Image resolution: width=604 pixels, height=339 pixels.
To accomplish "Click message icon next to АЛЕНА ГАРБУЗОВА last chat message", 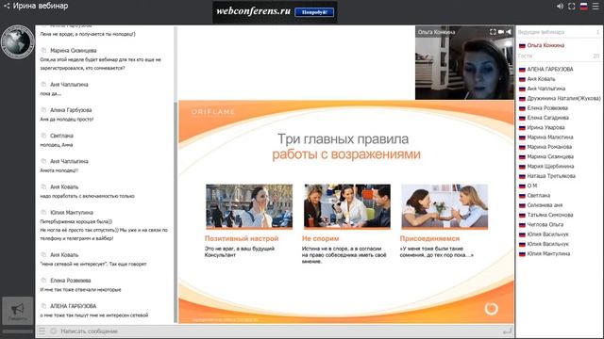I will pyautogui.click(x=43, y=305).
